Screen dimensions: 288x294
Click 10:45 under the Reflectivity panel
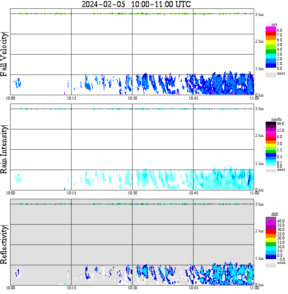click(193, 288)
